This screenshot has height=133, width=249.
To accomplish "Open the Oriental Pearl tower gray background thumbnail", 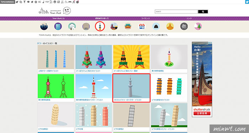I will 169,57.
